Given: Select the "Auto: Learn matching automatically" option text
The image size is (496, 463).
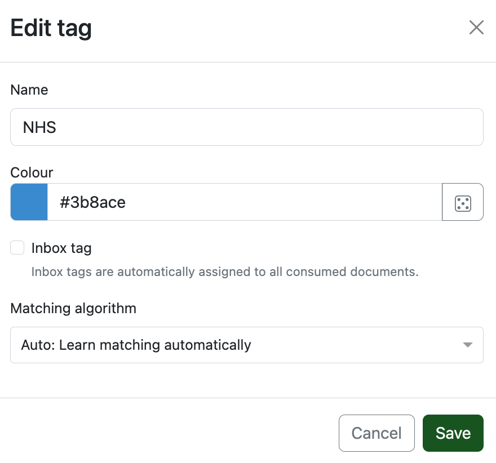Looking at the screenshot, I should [x=136, y=345].
